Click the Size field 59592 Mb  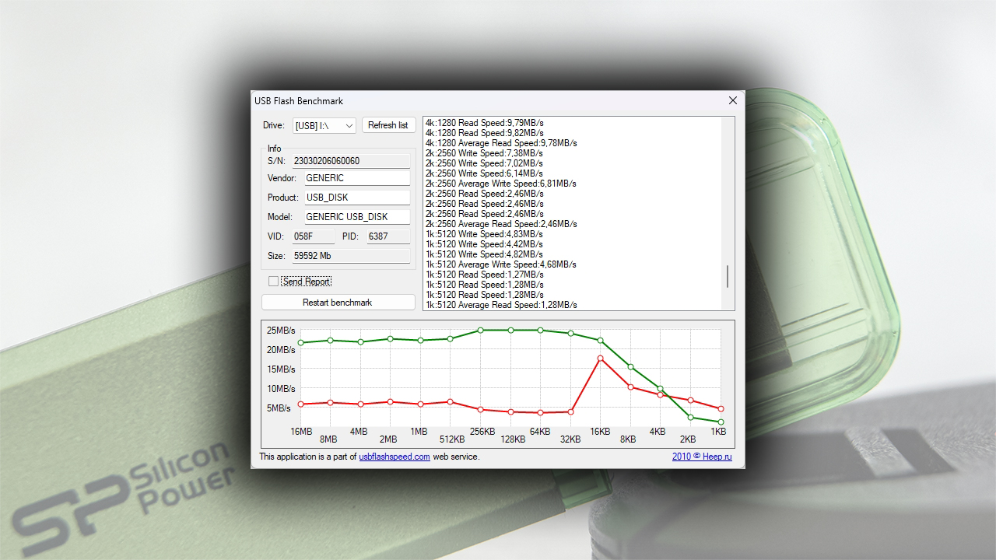pos(351,256)
